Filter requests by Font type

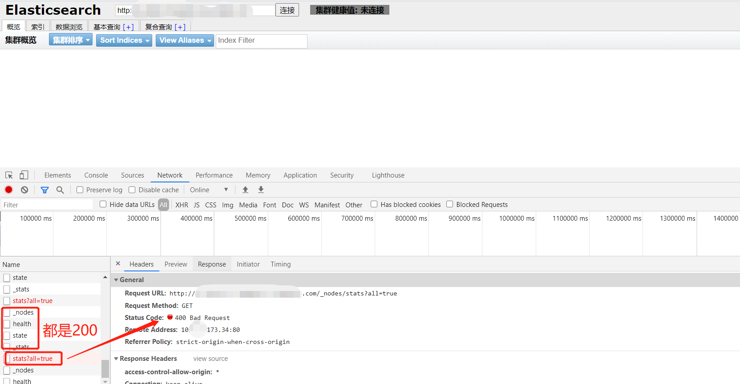(x=270, y=205)
